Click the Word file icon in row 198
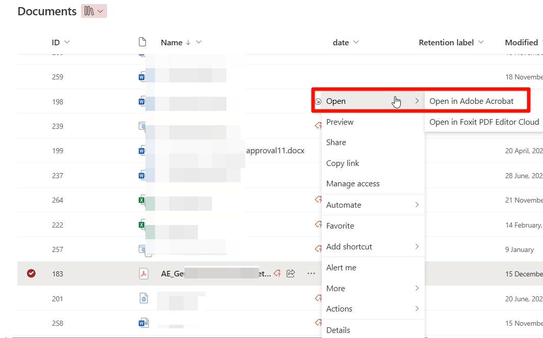This screenshot has width=543, height=338. [x=143, y=101]
